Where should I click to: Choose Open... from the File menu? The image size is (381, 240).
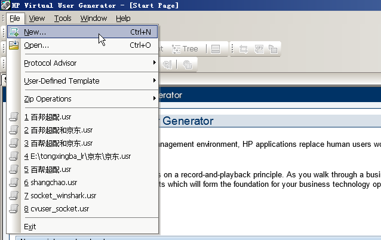(x=82, y=45)
